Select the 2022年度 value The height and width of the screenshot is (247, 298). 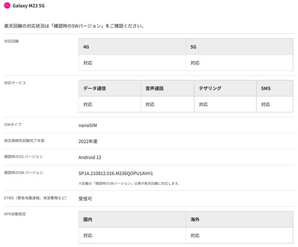pos(88,141)
